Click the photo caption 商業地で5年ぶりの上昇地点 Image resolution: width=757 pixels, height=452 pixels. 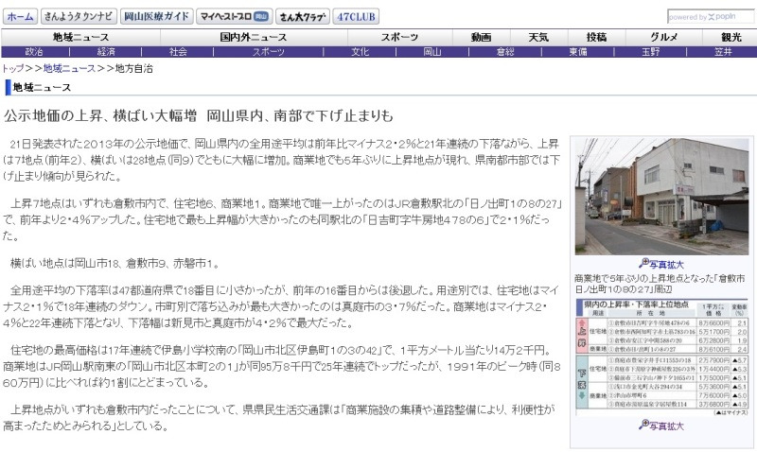click(x=660, y=284)
